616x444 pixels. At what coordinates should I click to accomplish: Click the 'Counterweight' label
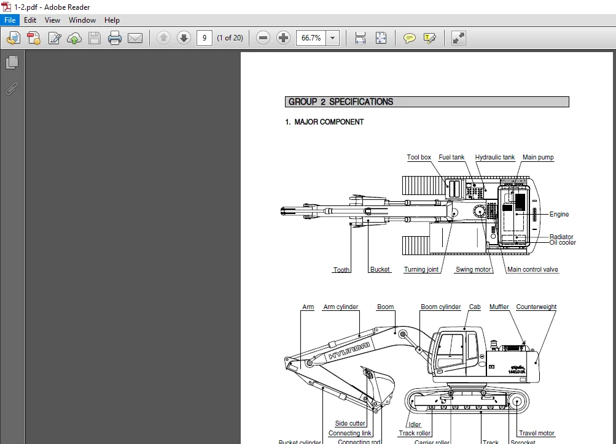point(536,307)
